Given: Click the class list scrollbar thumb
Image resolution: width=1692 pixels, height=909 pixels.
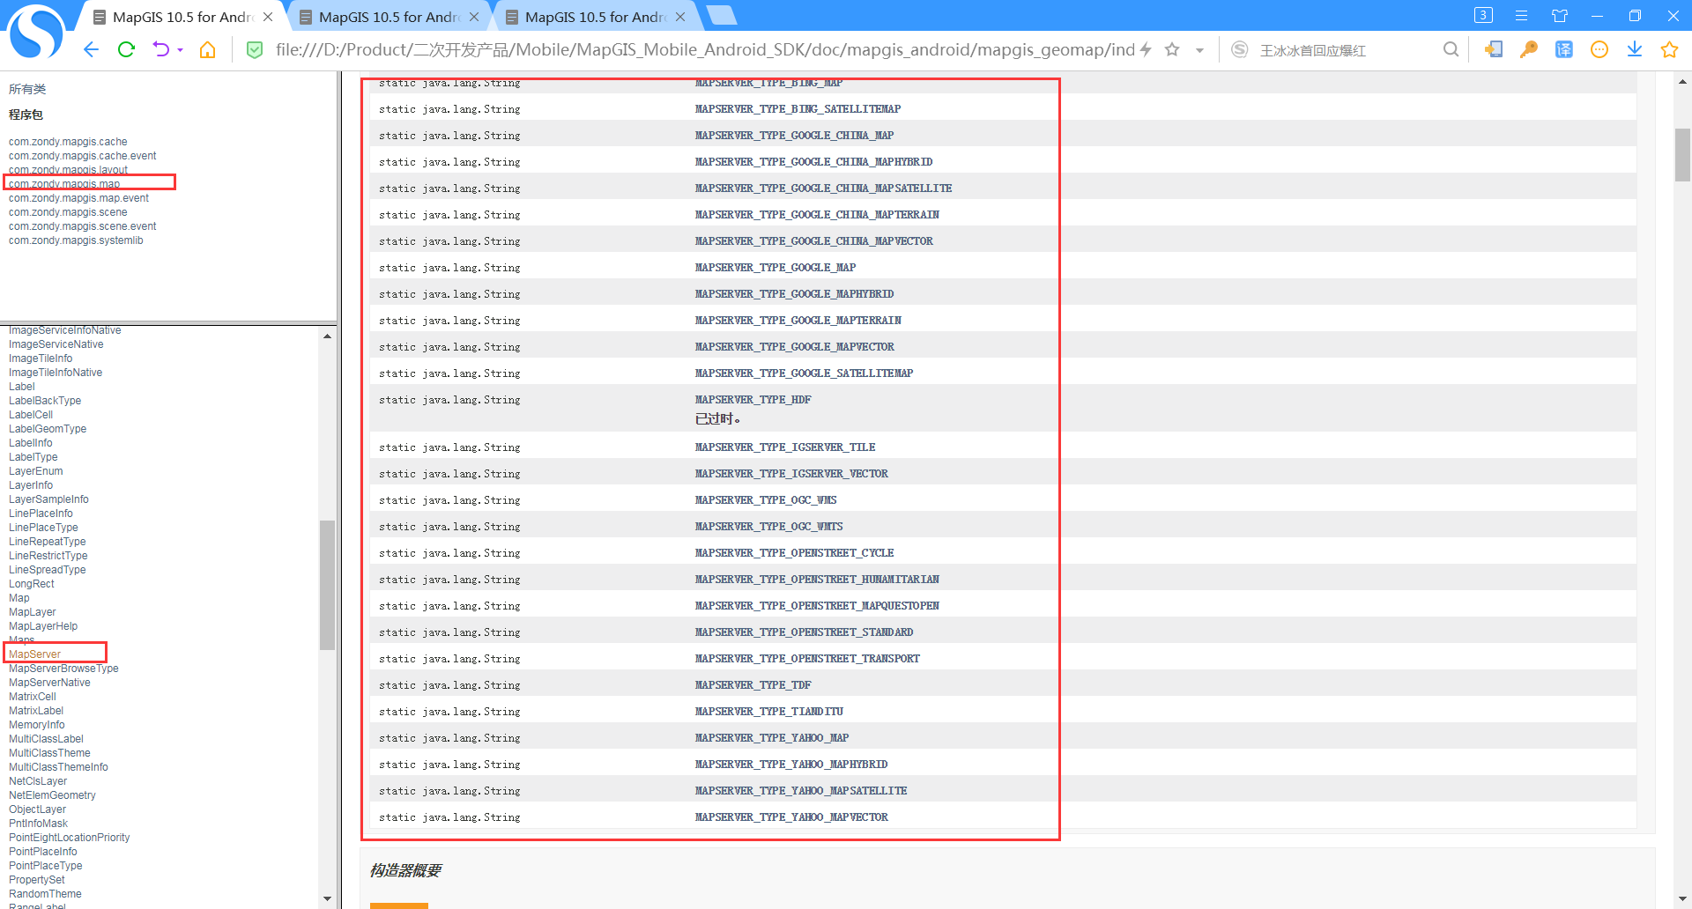Looking at the screenshot, I should click(327, 585).
